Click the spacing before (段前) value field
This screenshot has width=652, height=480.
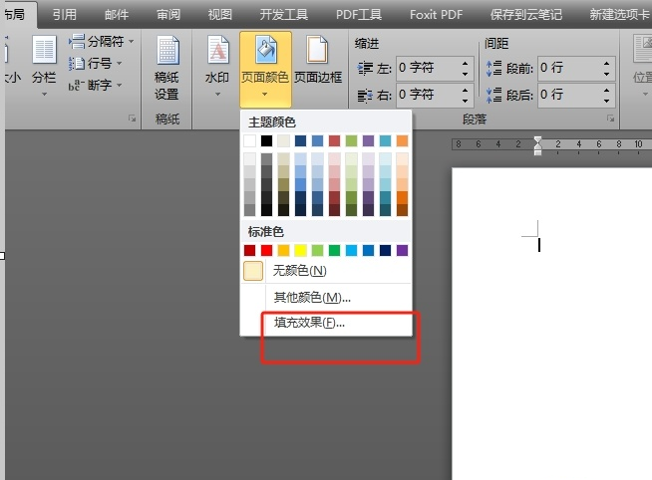tap(568, 68)
